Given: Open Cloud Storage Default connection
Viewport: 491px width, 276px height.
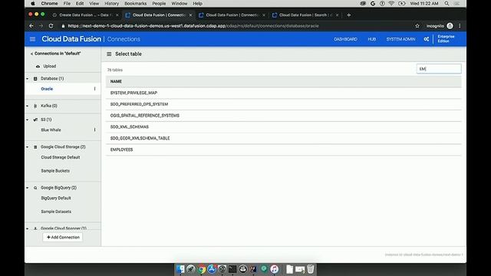Looking at the screenshot, I should coord(61,157).
